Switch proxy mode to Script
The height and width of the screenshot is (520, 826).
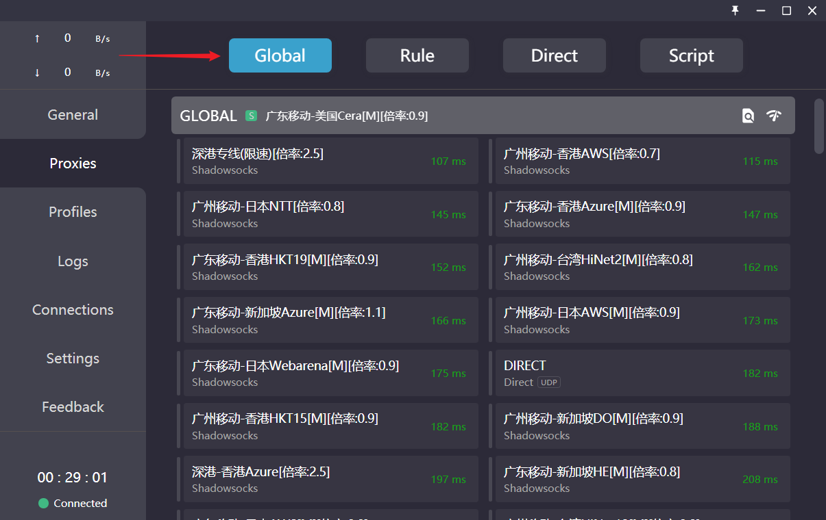691,55
